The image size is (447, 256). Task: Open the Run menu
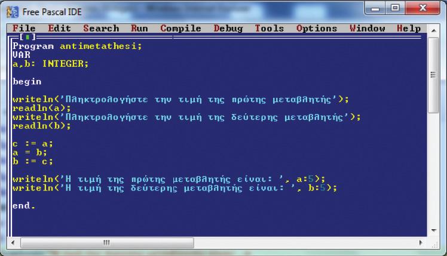139,28
